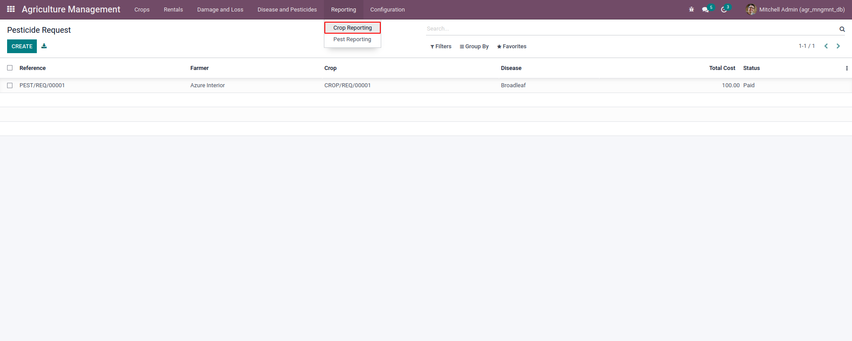Viewport: 852px width, 341px height.
Task: Select Pest Reporting menu entry
Action: coord(352,39)
